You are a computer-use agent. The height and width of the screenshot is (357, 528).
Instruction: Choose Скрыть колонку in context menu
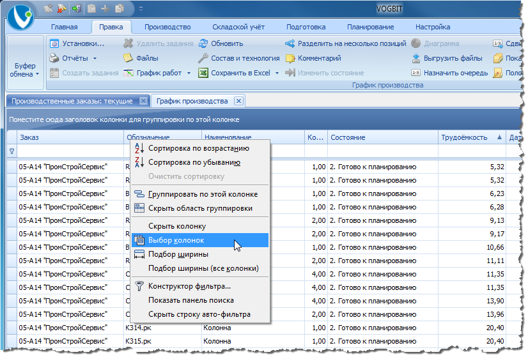pos(200,226)
